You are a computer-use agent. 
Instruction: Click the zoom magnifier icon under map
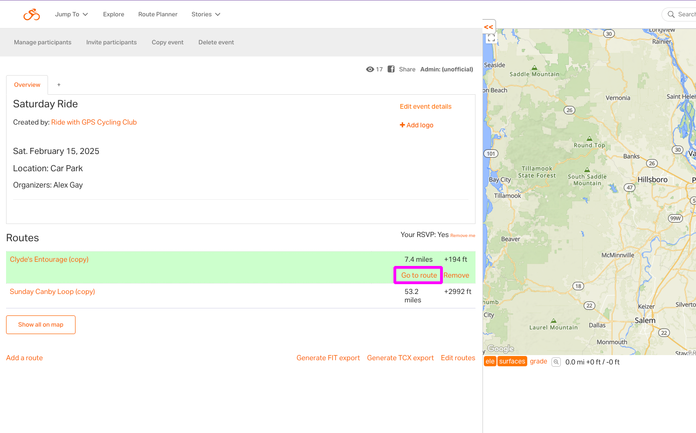(x=556, y=362)
